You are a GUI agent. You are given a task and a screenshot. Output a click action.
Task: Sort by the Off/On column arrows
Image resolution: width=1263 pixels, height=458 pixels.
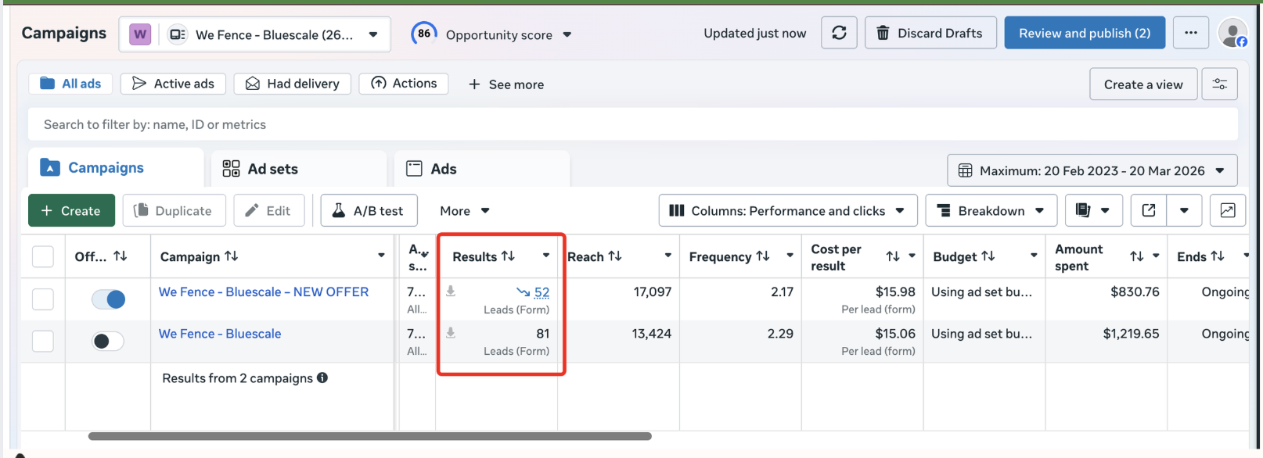[121, 256]
